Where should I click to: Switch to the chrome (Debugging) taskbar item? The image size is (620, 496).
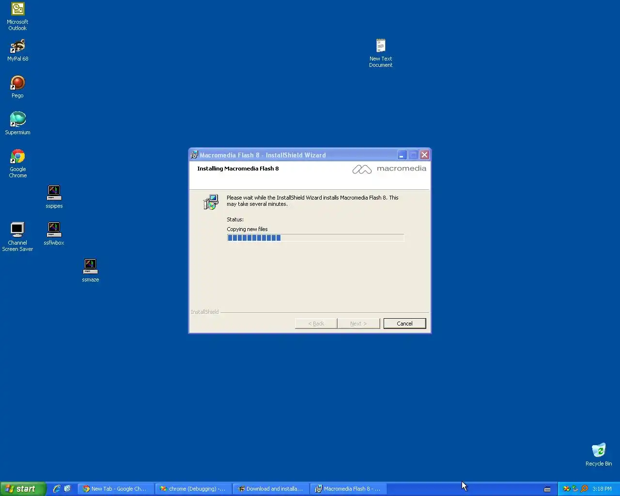194,489
